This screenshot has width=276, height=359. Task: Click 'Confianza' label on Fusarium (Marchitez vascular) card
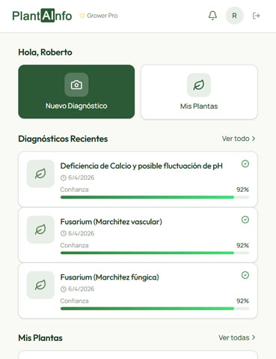coord(74,245)
